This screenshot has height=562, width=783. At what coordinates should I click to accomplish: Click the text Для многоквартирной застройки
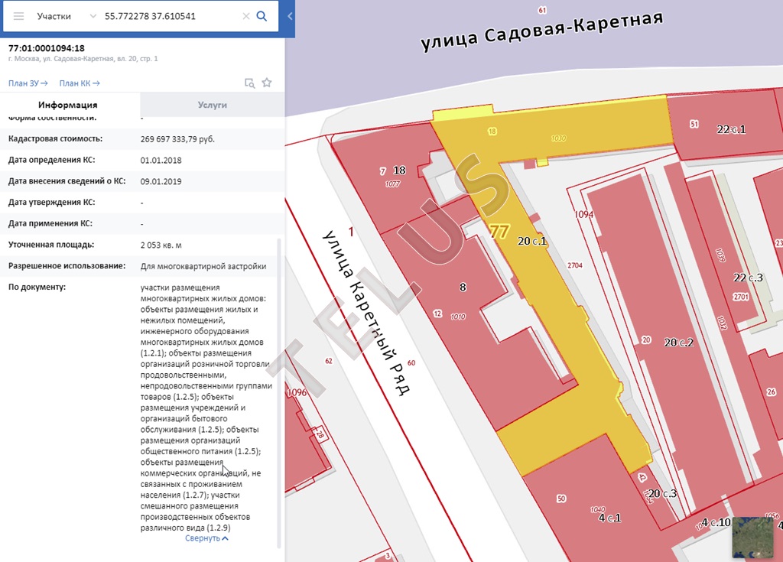click(203, 266)
